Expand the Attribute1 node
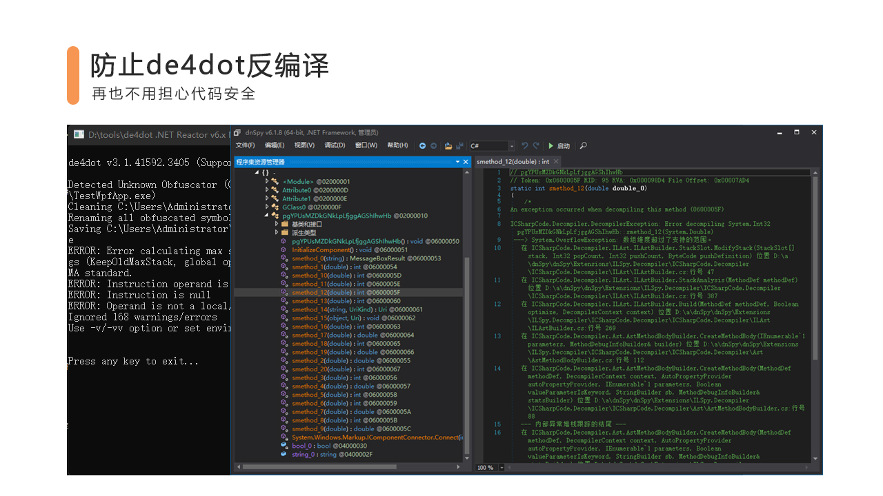The width and height of the screenshot is (883, 496). click(267, 198)
